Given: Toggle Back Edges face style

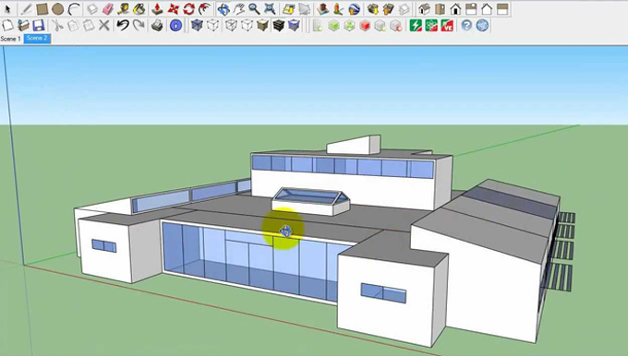Looking at the screenshot, I should [x=212, y=26].
